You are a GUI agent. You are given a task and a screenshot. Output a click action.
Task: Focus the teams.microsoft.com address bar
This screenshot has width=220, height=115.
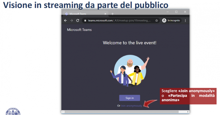pos(120,21)
